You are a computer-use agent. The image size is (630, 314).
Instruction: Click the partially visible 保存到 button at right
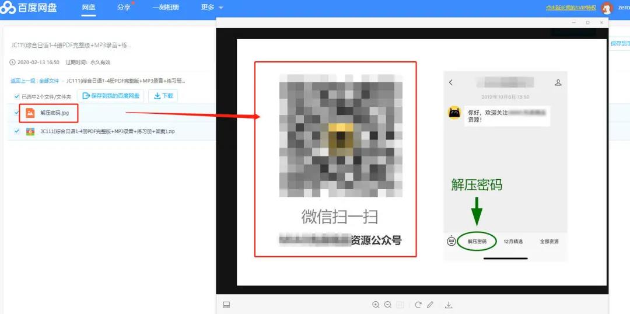coord(619,43)
